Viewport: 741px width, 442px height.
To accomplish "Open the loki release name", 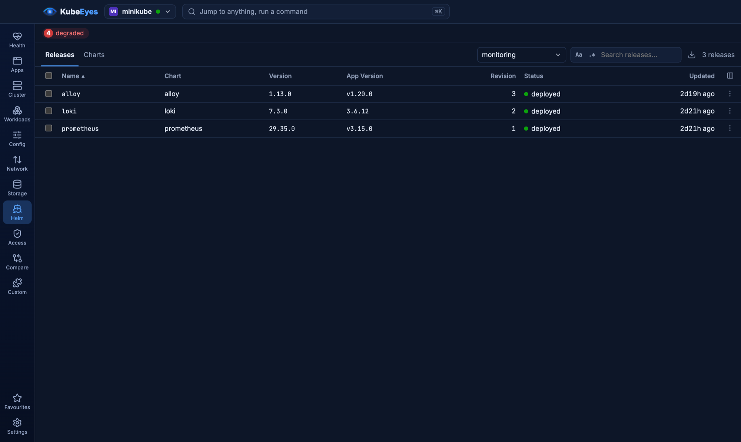I will coord(69,111).
